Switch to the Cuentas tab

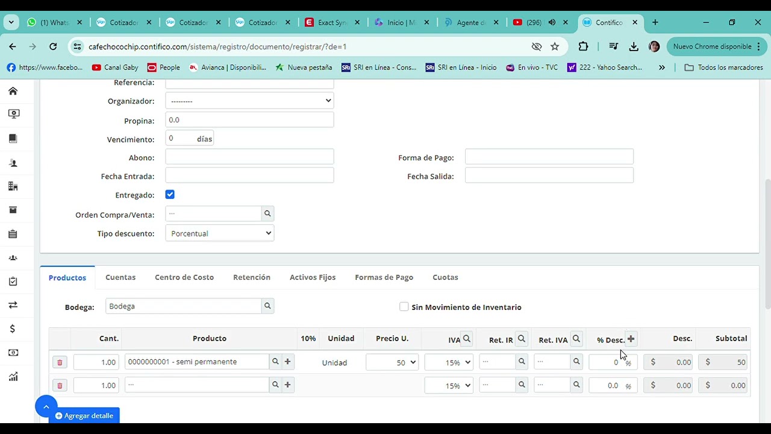pyautogui.click(x=120, y=277)
